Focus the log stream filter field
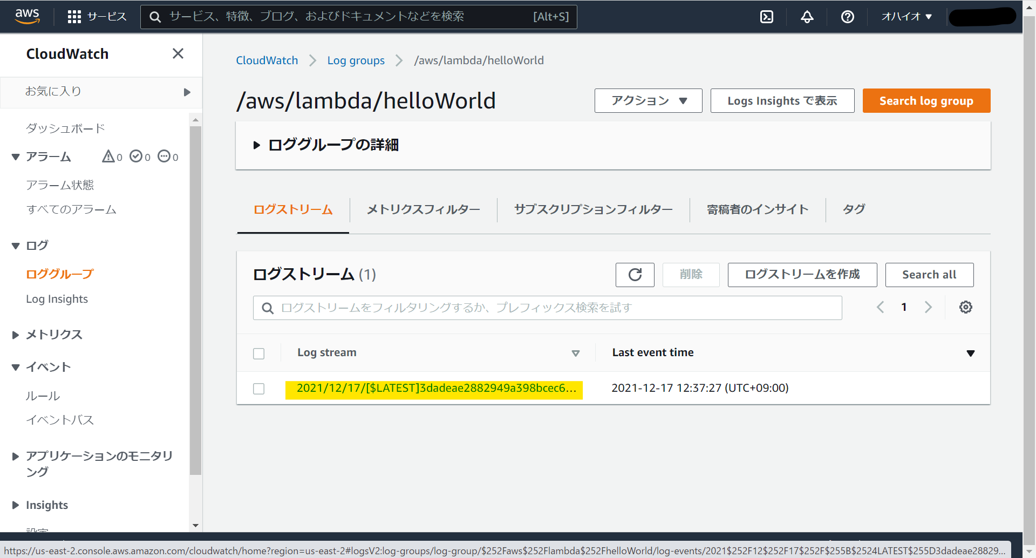This screenshot has height=558, width=1036. tap(548, 308)
